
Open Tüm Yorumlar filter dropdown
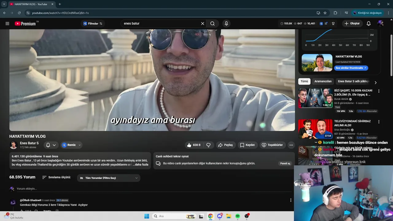(x=109, y=178)
